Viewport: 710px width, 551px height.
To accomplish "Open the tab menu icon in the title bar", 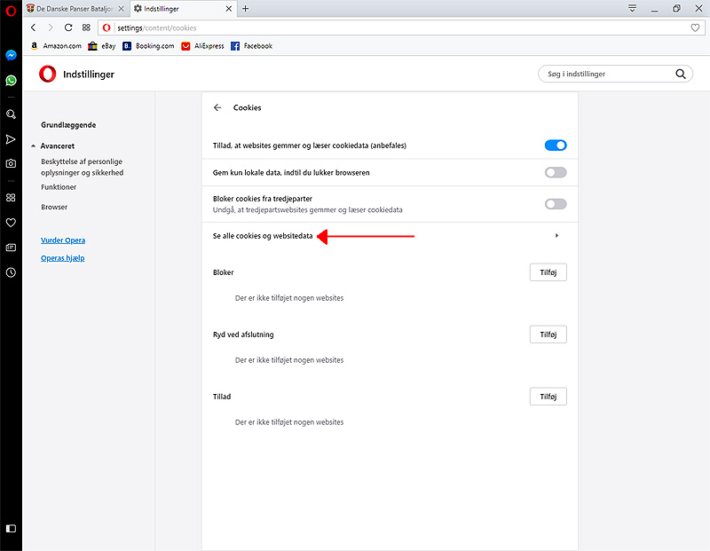I will [x=632, y=8].
